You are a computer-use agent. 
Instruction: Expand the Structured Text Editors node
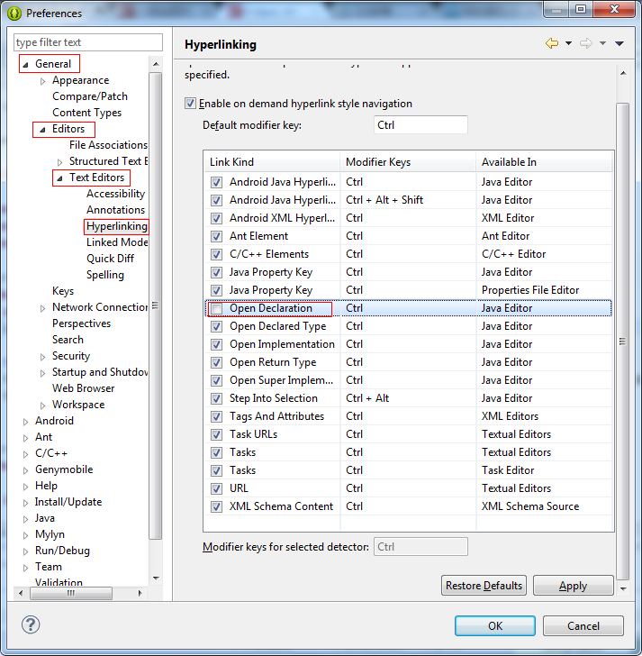tap(59, 162)
